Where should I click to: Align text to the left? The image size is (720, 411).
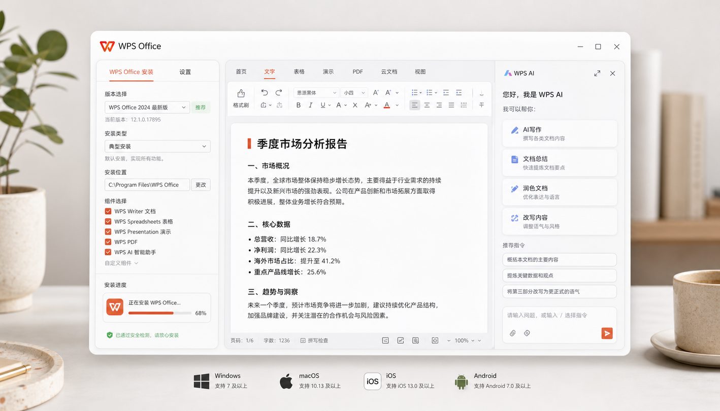point(415,105)
